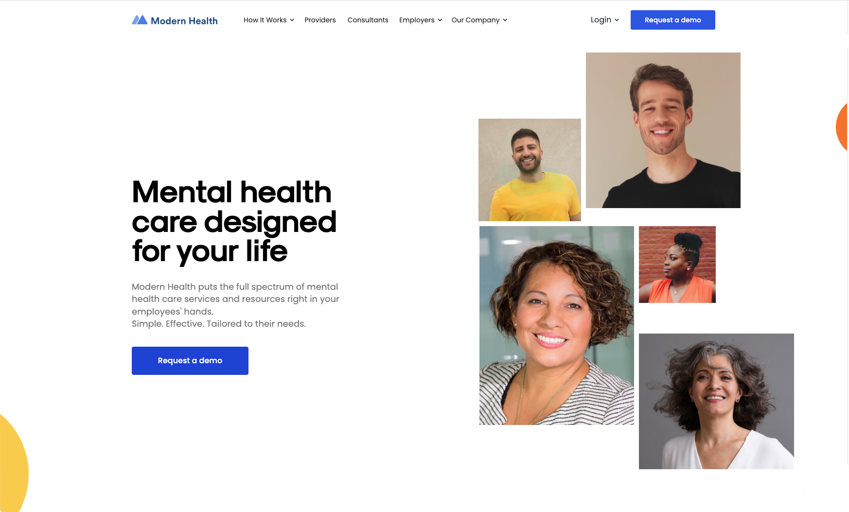Screen dimensions: 849x512
Task: Select photo of man in black shirt
Action: [663, 130]
